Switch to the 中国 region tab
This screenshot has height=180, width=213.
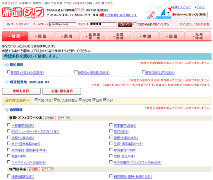[x=146, y=36]
